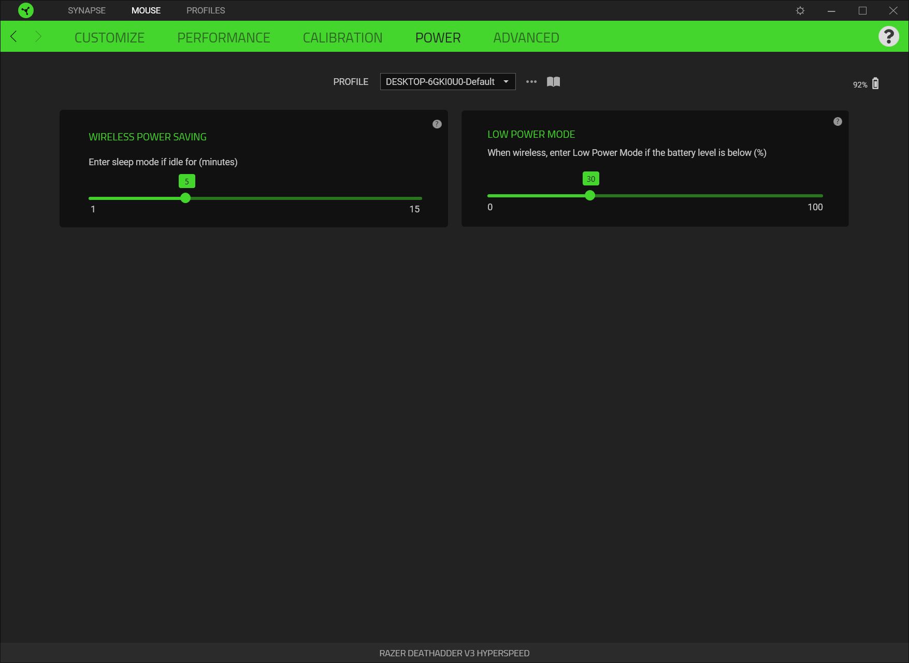Open the large help question mark icon

pyautogui.click(x=889, y=36)
